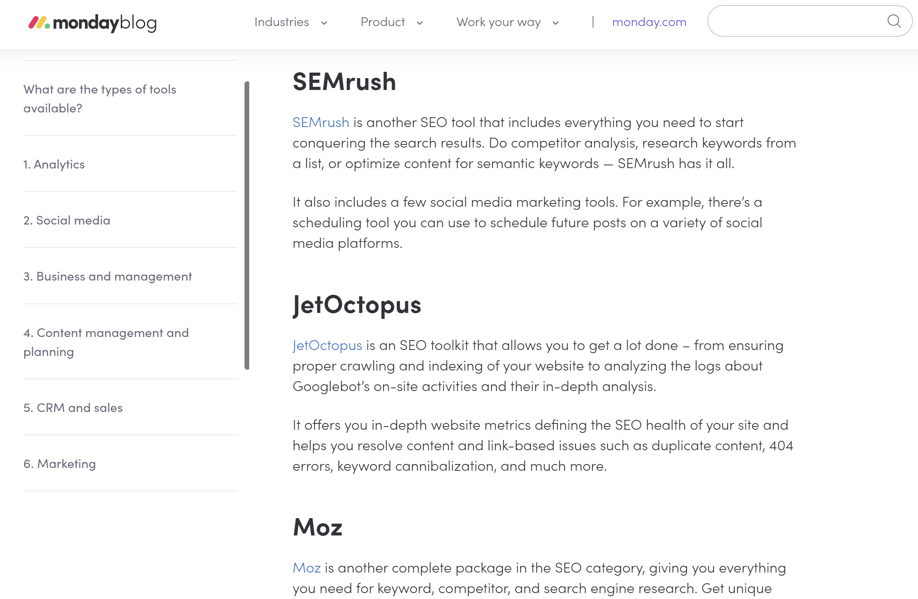
Task: Click inside the search input field
Action: click(x=794, y=21)
